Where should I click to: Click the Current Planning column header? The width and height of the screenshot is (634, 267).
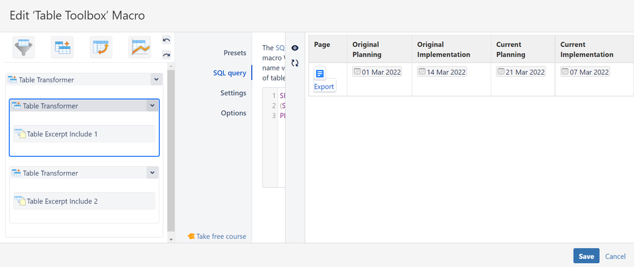[523, 49]
